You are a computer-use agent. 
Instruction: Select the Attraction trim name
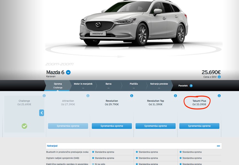click(68, 101)
